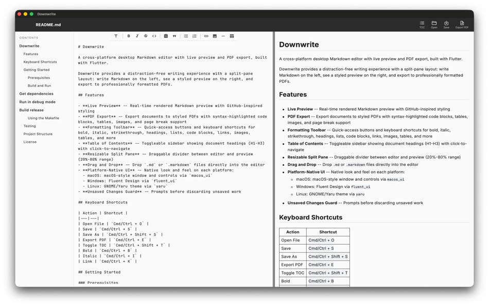The image size is (489, 306).
Task: Apply strikethrough formatting
Action: (x=146, y=36)
